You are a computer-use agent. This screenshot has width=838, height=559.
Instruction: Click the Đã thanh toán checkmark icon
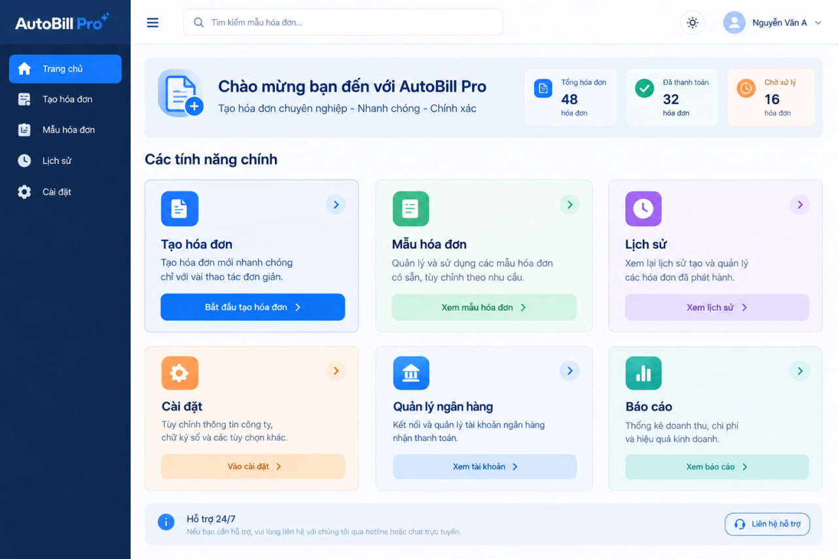pyautogui.click(x=645, y=88)
